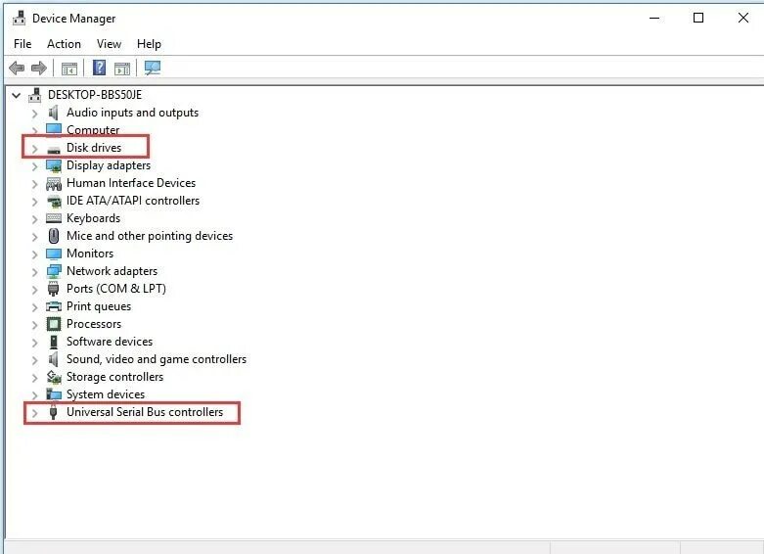
Task: Show/hide action pane toolbar icon
Action: point(122,69)
